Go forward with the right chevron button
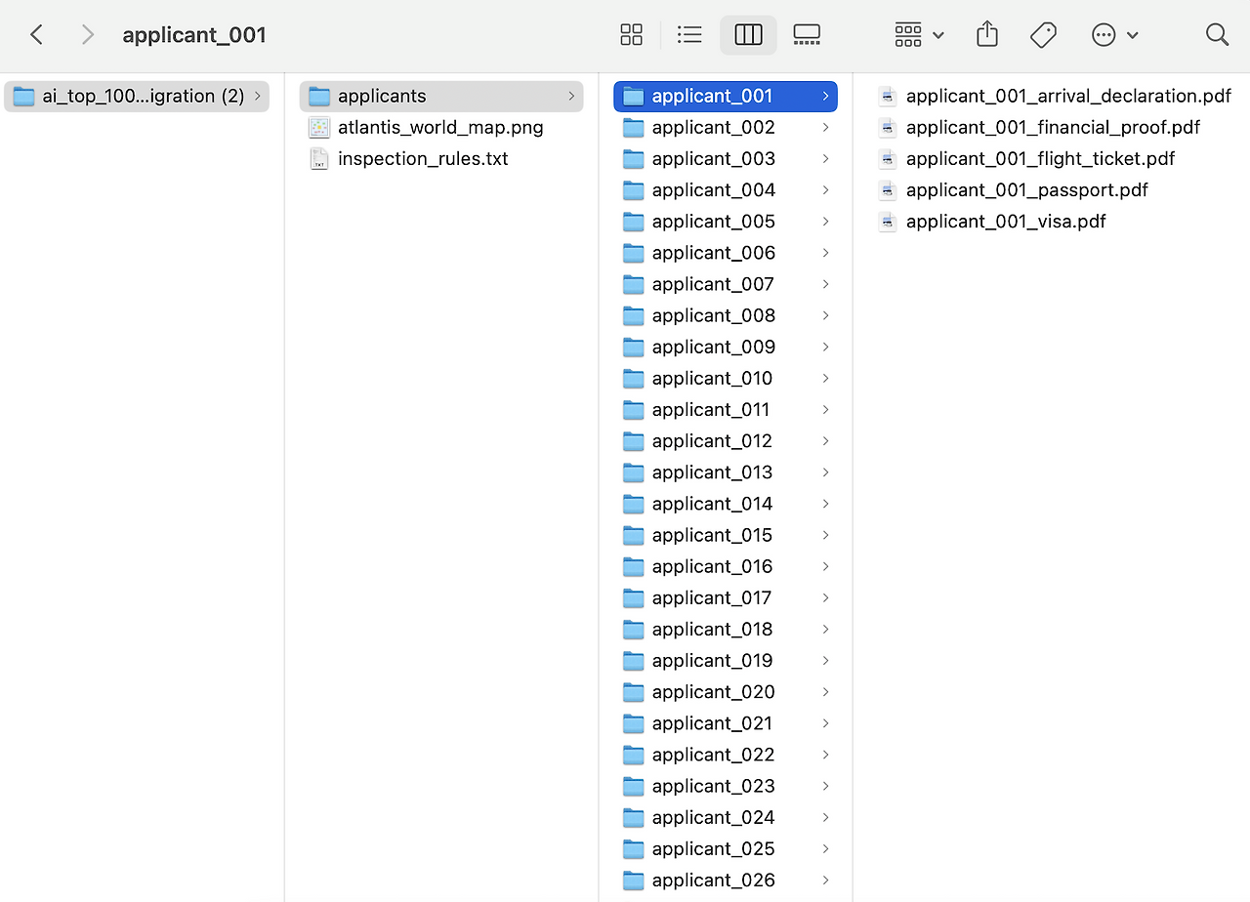The image size is (1250, 902). [88, 35]
